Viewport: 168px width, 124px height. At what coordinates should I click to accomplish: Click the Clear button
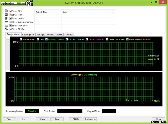43,119
